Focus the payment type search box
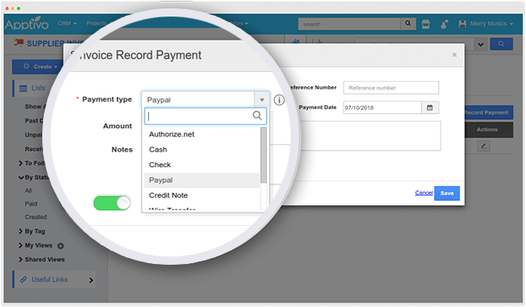Screen dimensions: 526x307 [x=205, y=116]
